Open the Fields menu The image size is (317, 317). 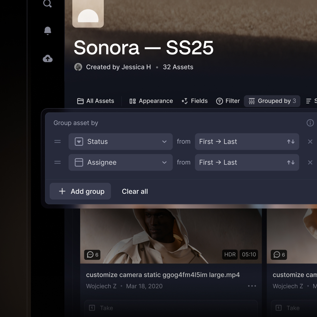tap(194, 101)
